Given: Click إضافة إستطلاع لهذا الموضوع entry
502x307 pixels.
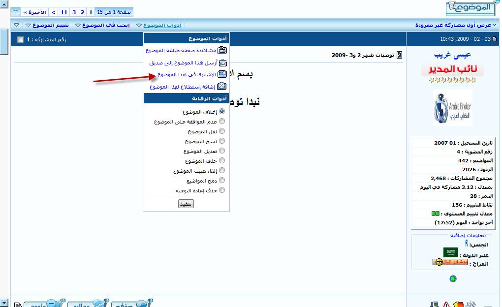Looking at the screenshot, I should pos(182,87).
